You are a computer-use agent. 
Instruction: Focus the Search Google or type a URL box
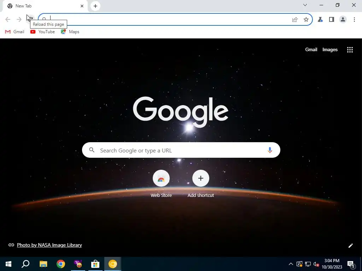[x=181, y=150]
